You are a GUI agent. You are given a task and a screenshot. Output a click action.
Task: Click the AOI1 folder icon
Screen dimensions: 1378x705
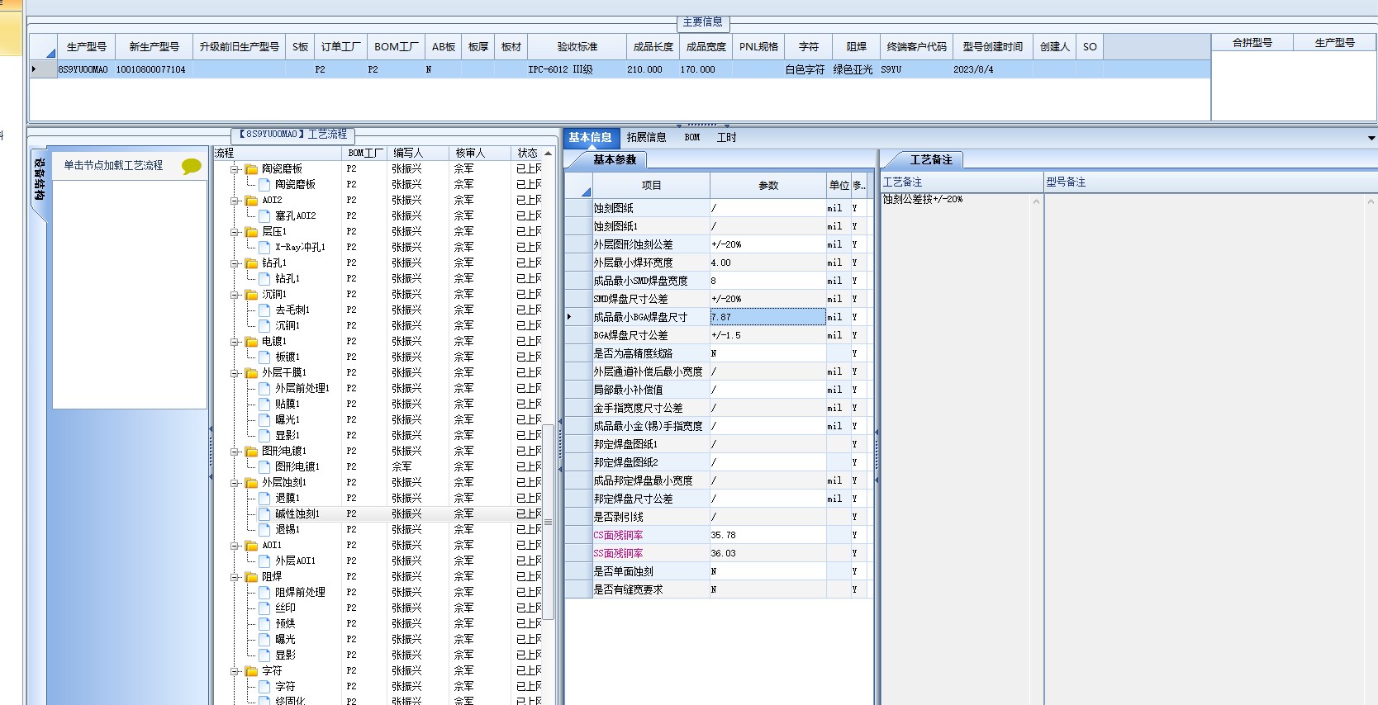(252, 545)
